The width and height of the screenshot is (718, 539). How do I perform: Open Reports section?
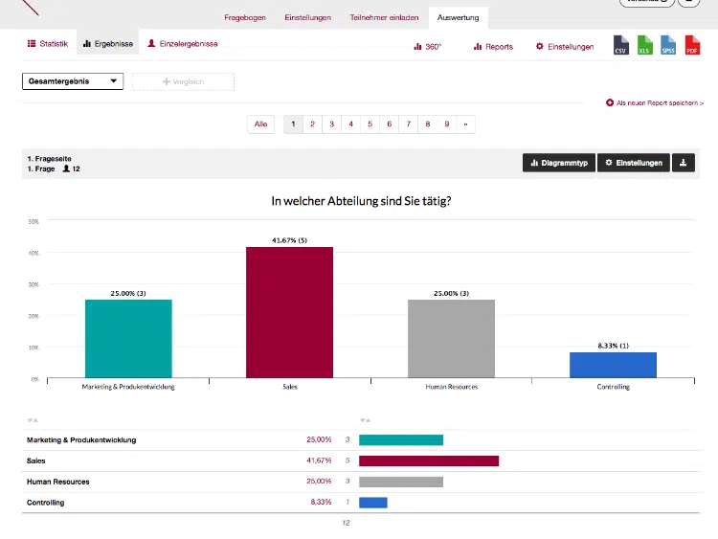click(493, 47)
